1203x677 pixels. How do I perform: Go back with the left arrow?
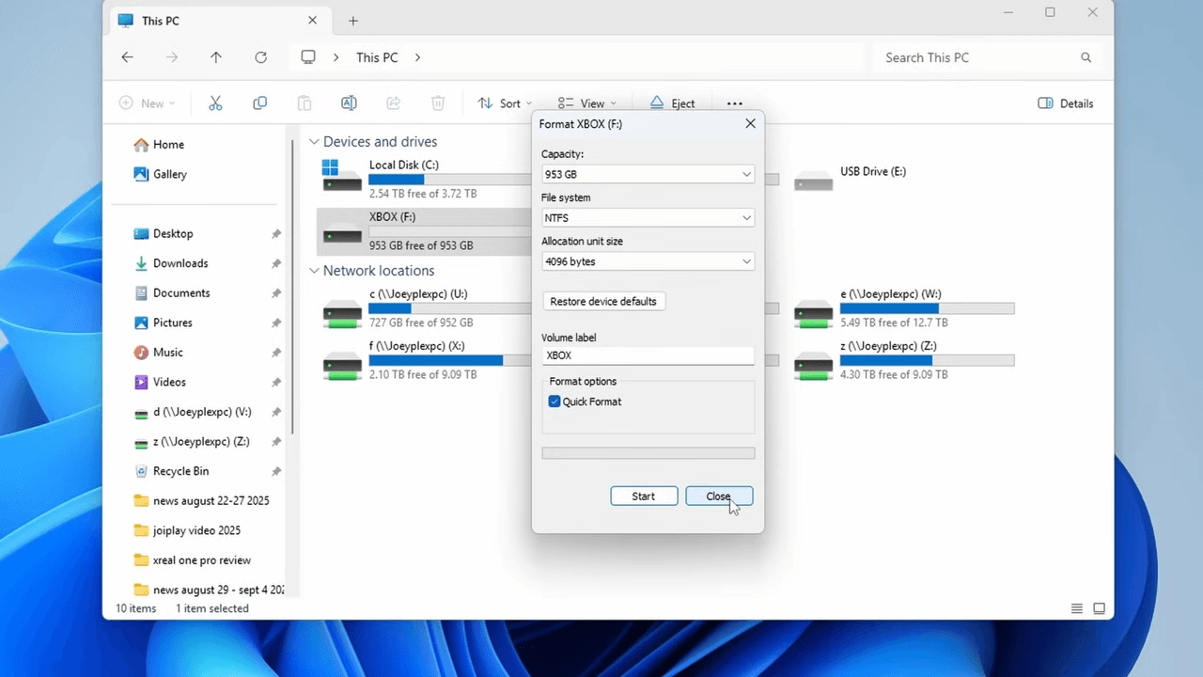tap(127, 57)
